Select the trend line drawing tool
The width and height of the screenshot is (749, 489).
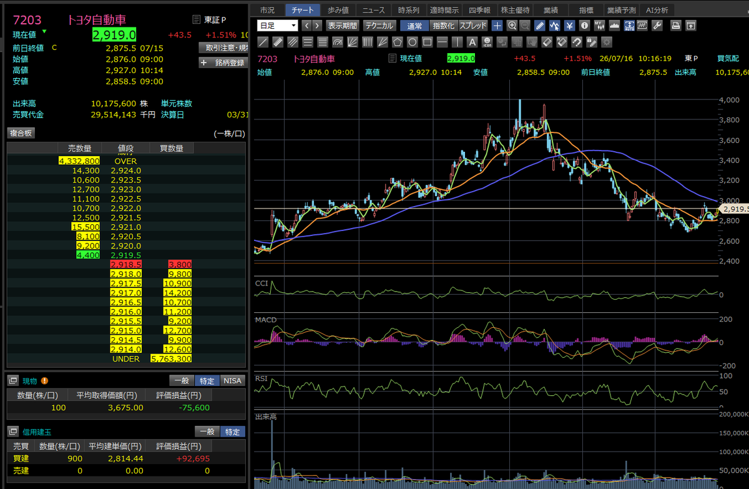click(x=263, y=42)
